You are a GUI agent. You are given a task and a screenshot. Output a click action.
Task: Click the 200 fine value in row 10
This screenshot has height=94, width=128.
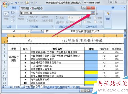[x=117, y=72]
